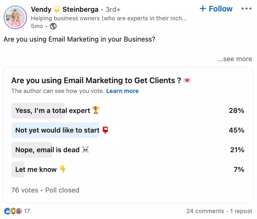Open the 24 comments link
Viewport: 257px width, 219px height.
pyautogui.click(x=205, y=211)
